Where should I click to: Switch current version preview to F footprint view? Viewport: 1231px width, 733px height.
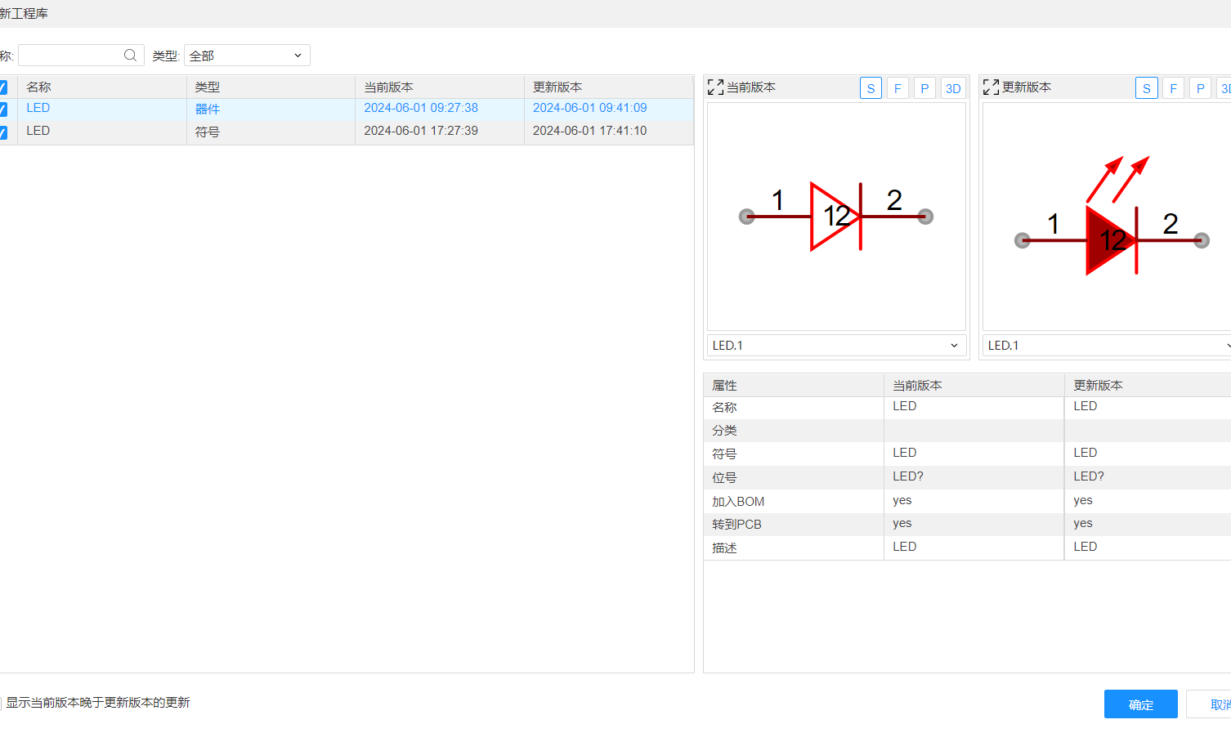click(898, 88)
